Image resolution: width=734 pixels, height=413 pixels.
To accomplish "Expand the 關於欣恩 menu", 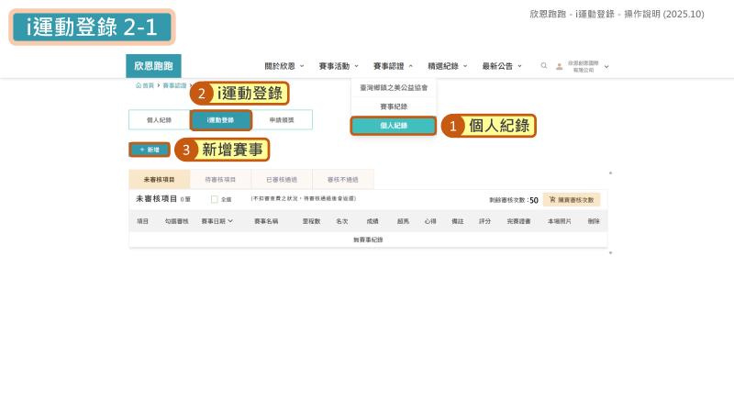I will [x=284, y=66].
